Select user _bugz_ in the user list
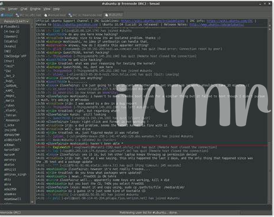Screen dimensions: 274x217 point(9,81)
